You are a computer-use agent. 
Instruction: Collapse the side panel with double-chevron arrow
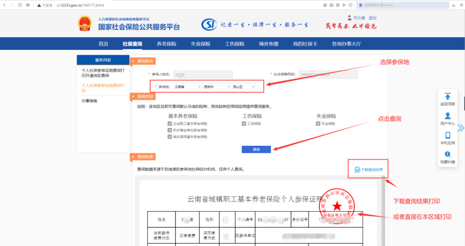pos(461,128)
